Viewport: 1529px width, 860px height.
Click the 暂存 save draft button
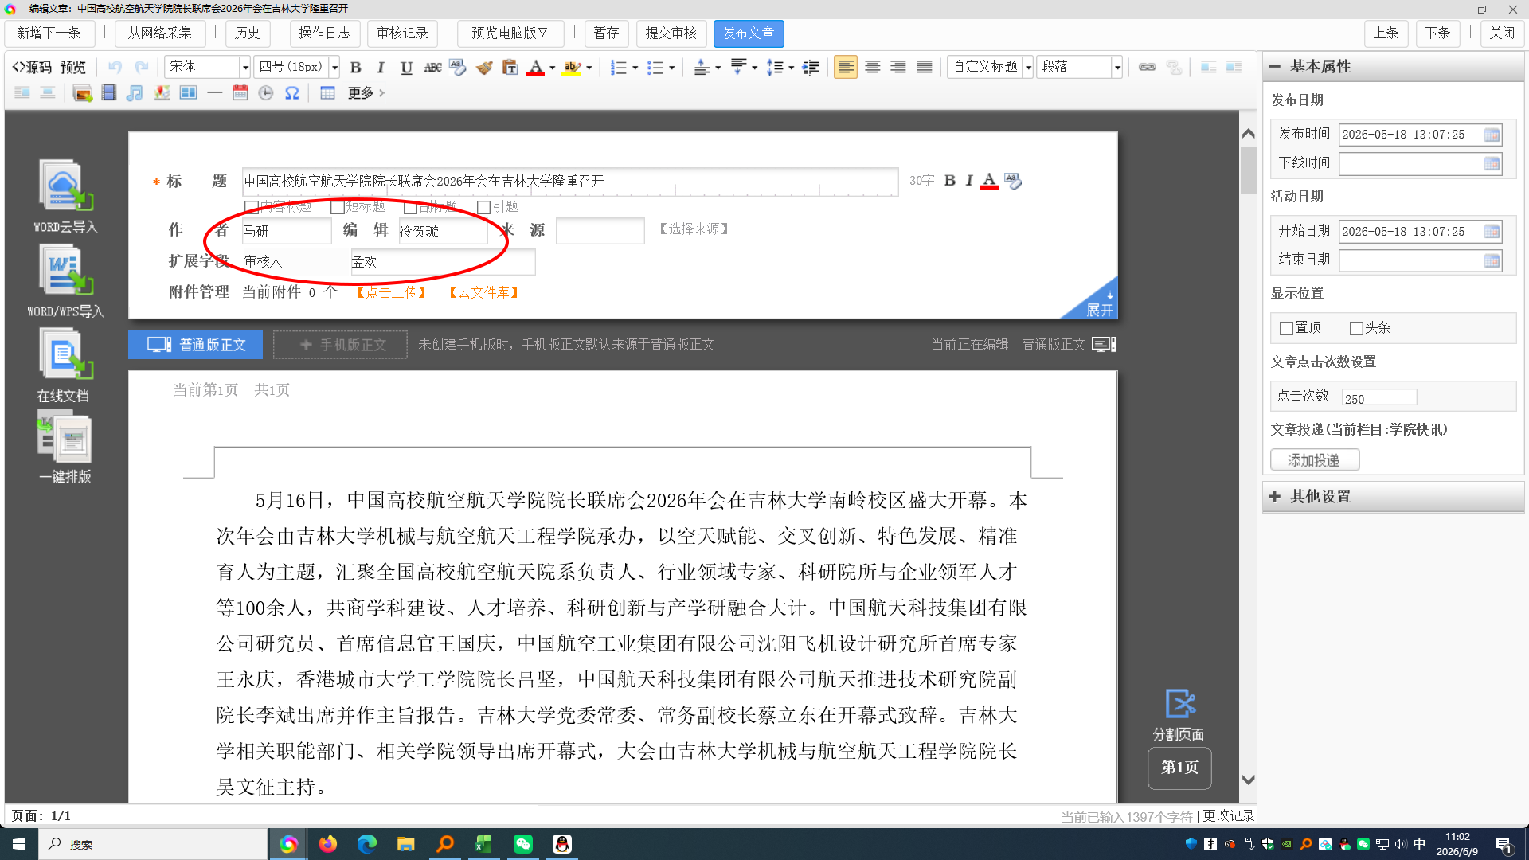(606, 33)
